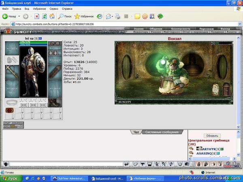
Task: Click the blue info icon next to lei su
Action: (x=40, y=38)
